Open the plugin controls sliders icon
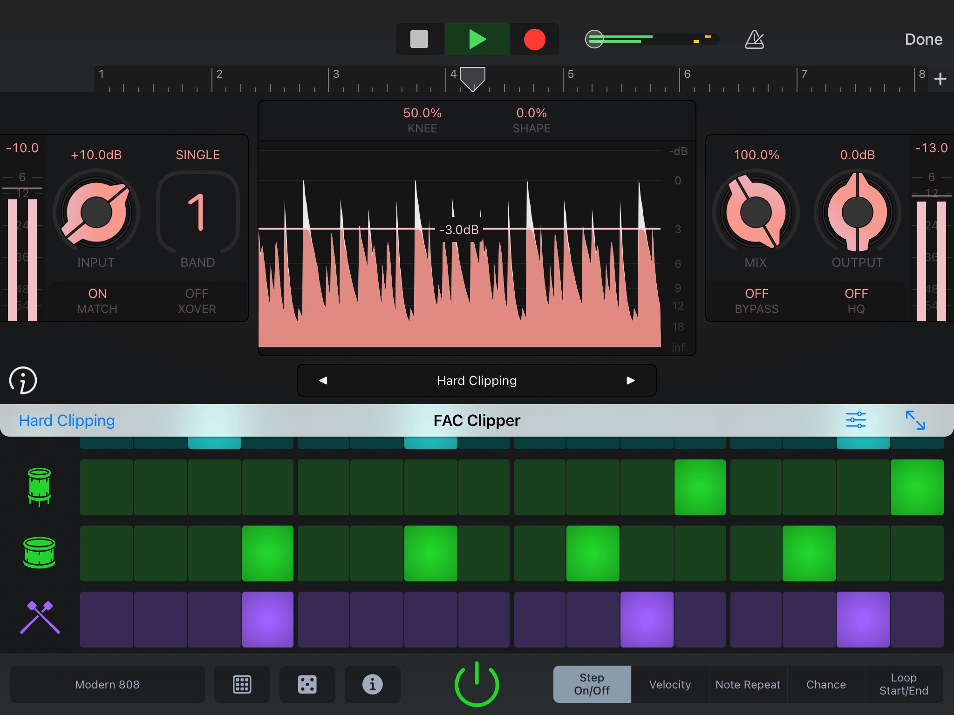 (x=856, y=420)
